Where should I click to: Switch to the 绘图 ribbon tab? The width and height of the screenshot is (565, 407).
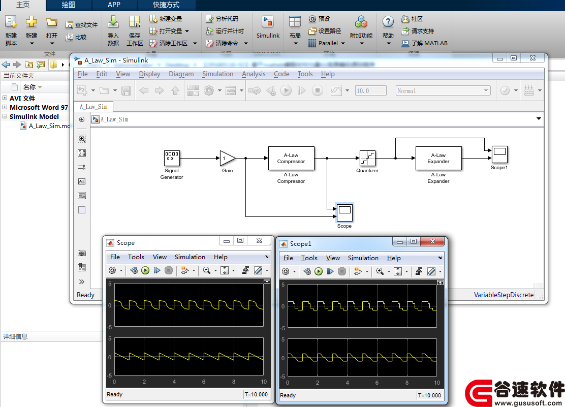69,5
